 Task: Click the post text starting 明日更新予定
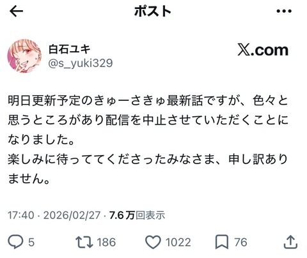coord(148,120)
